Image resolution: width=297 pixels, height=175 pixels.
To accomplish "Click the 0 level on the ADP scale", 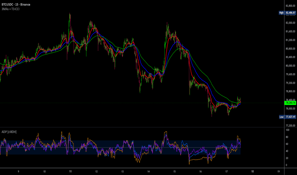I will pyautogui.click(x=286, y=165).
